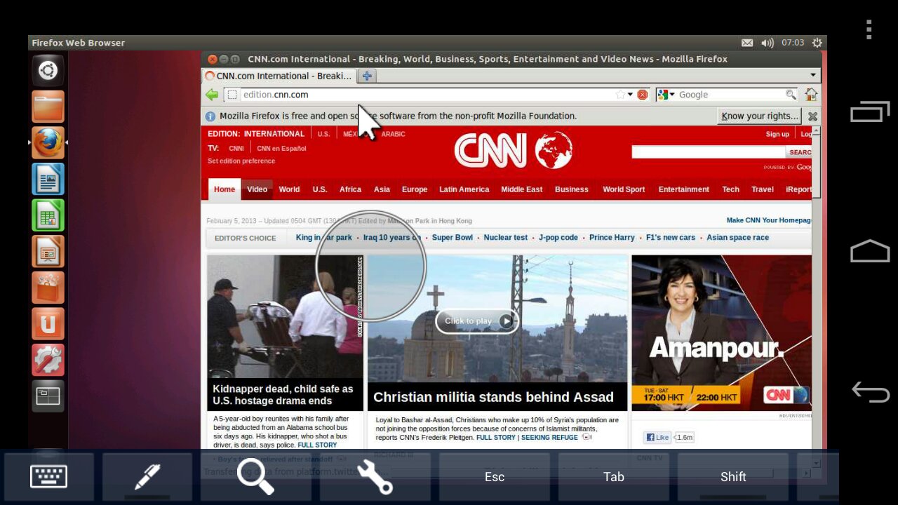898x505 pixels.
Task: Show on-screen keyboard icon
Action: (x=48, y=477)
